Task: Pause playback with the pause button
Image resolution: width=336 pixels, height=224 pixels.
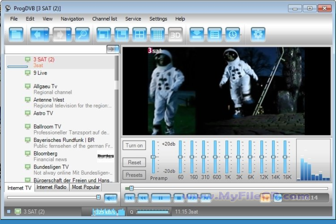Action: (161, 198)
